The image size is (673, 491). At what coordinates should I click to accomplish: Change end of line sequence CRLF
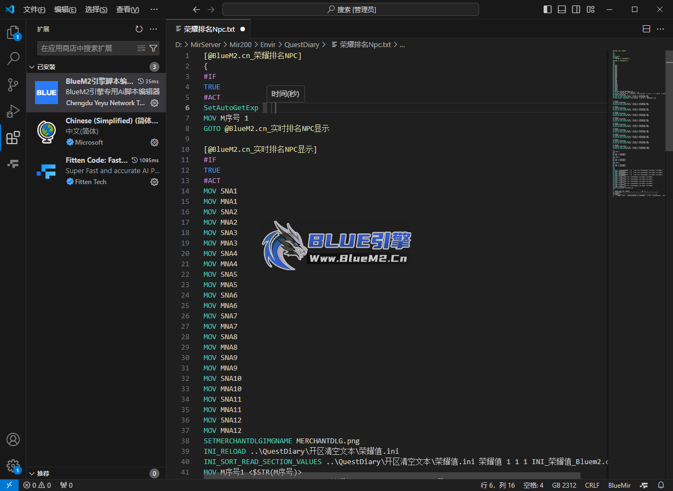[x=592, y=485]
